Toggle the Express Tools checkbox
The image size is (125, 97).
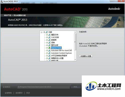(x=47, y=48)
